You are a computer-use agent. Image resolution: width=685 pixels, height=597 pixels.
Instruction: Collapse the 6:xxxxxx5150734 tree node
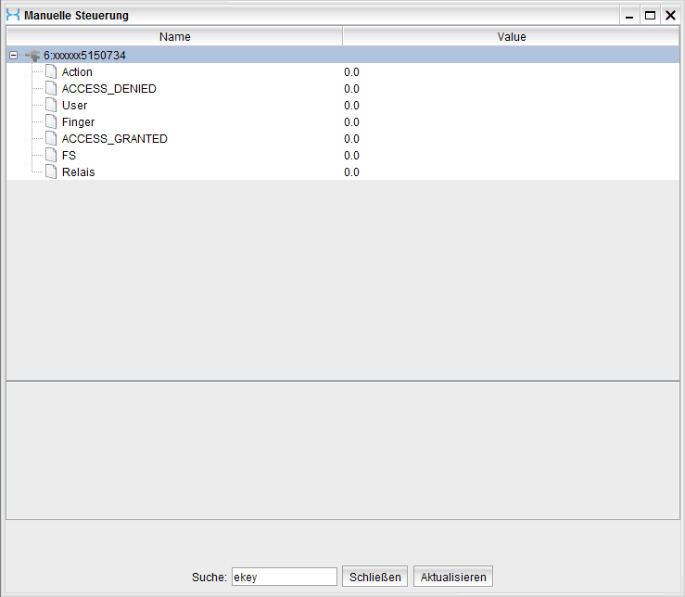click(x=13, y=56)
